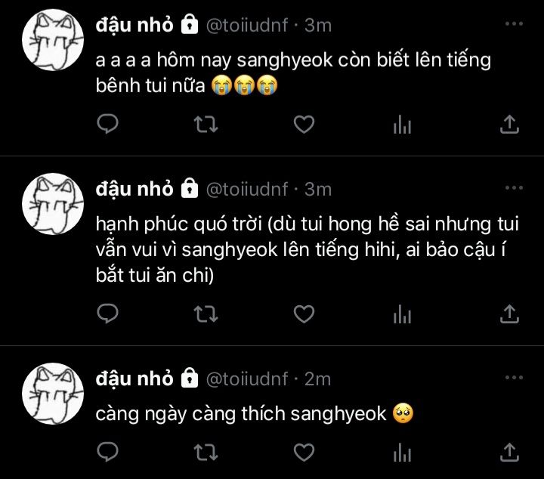This screenshot has height=479, width=544.
Task: Reply to the 'hôm nay sanghyeok' tweet
Action: tap(107, 124)
